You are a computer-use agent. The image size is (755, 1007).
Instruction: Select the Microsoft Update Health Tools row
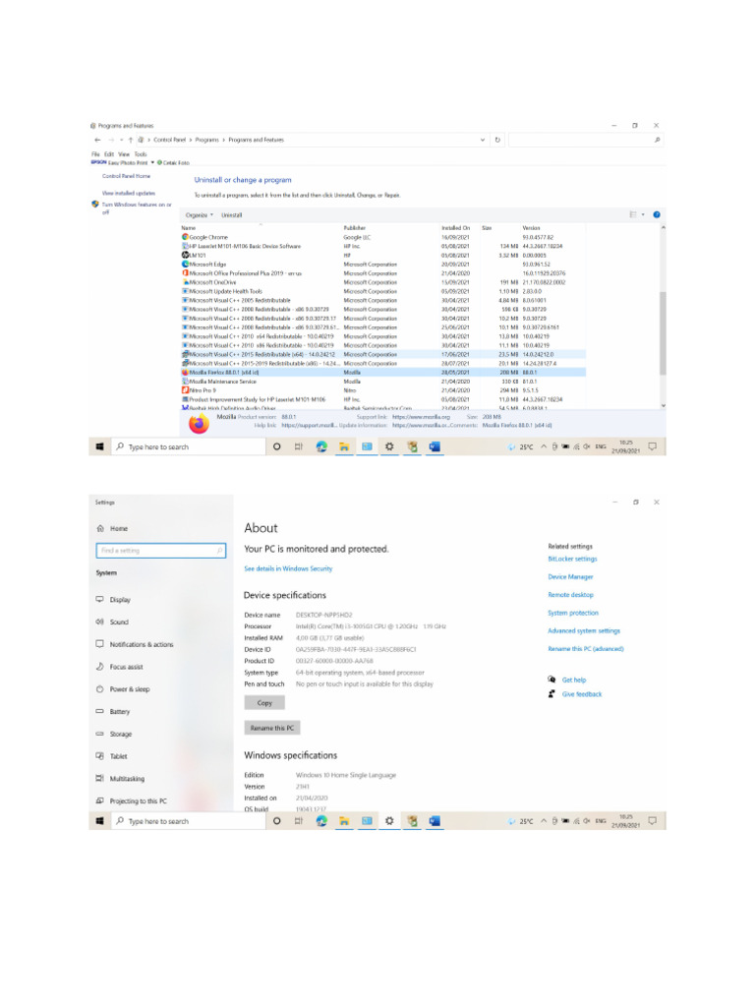click(x=383, y=291)
